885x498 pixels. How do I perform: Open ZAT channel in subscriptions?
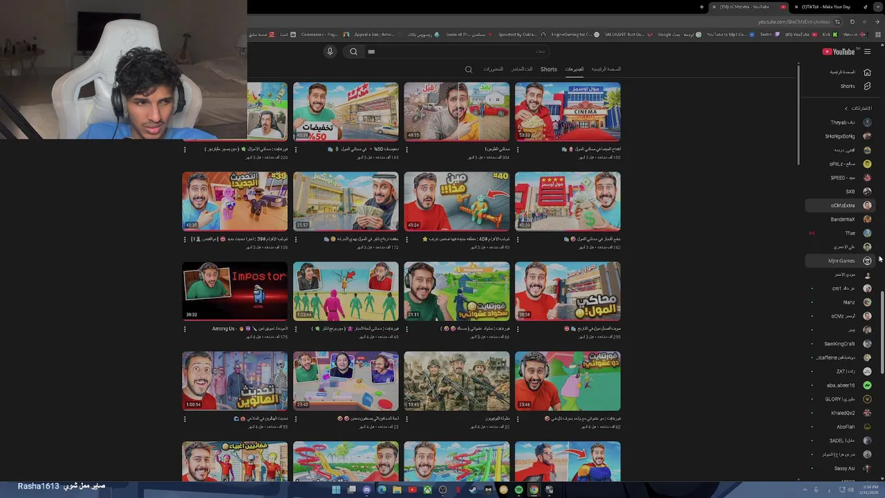pos(840,371)
